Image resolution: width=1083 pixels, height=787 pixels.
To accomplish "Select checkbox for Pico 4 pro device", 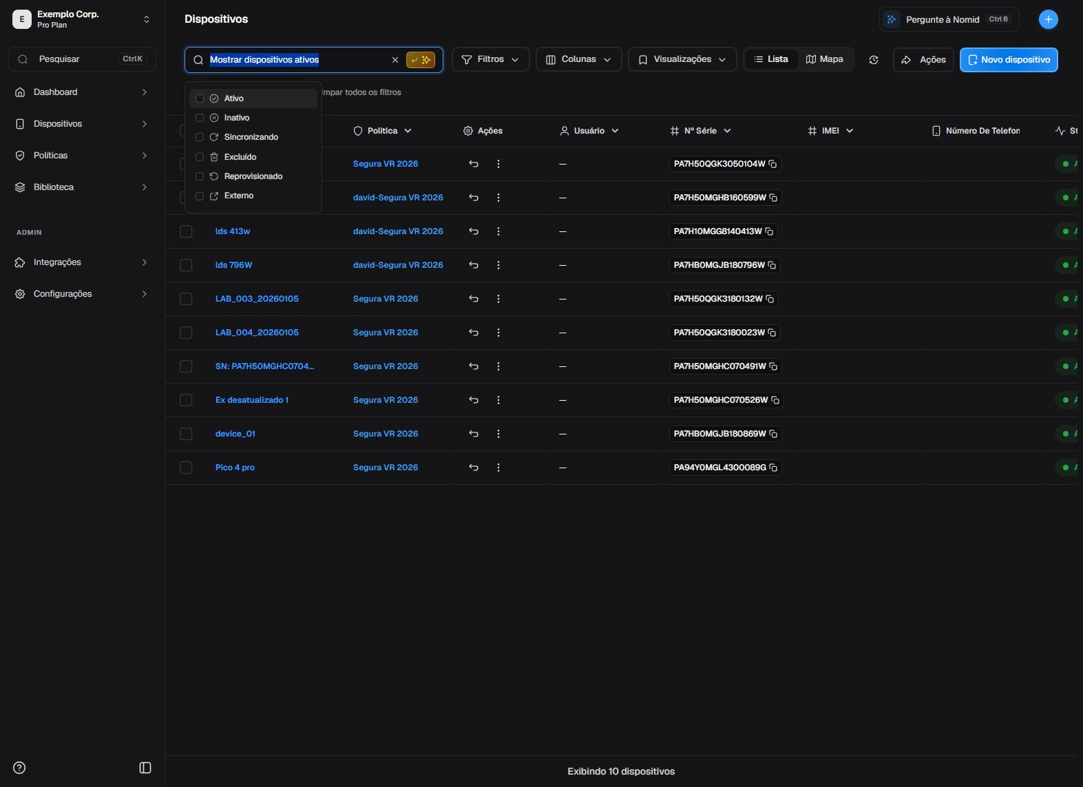I will pos(186,468).
